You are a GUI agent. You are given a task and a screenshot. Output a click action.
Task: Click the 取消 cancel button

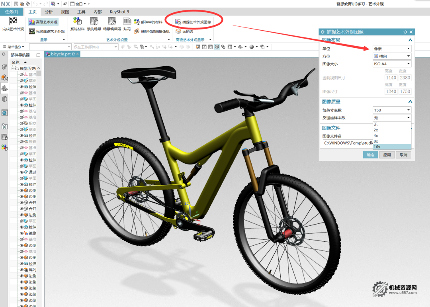pyautogui.click(x=403, y=155)
